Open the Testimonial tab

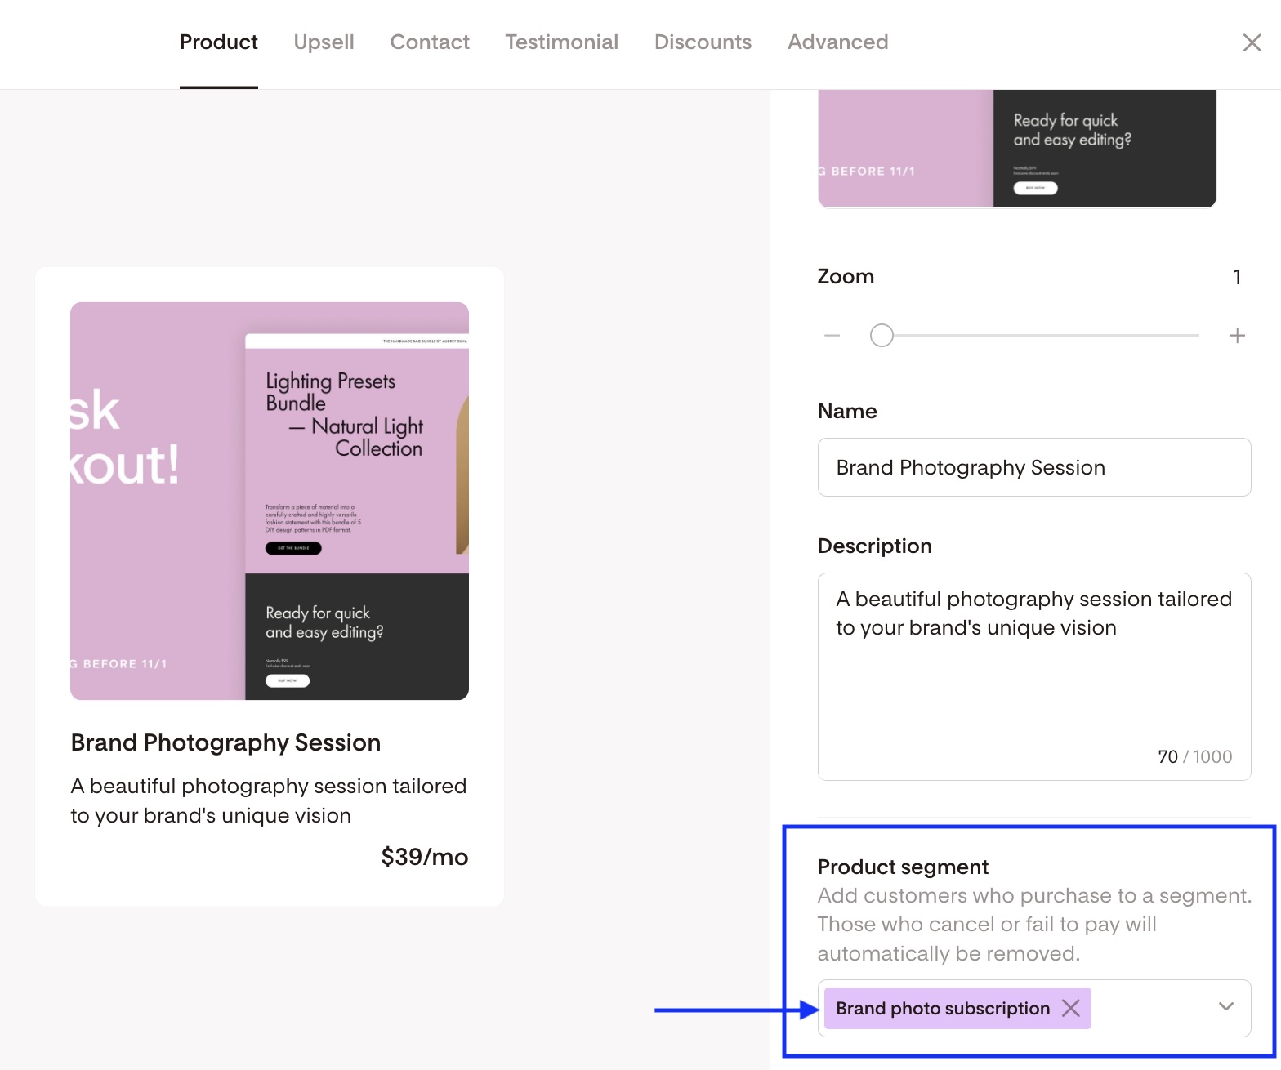point(561,42)
